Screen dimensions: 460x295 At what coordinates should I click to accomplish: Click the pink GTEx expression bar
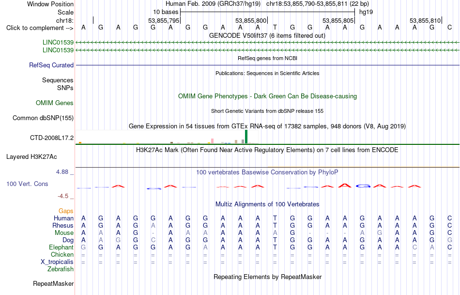(212, 141)
